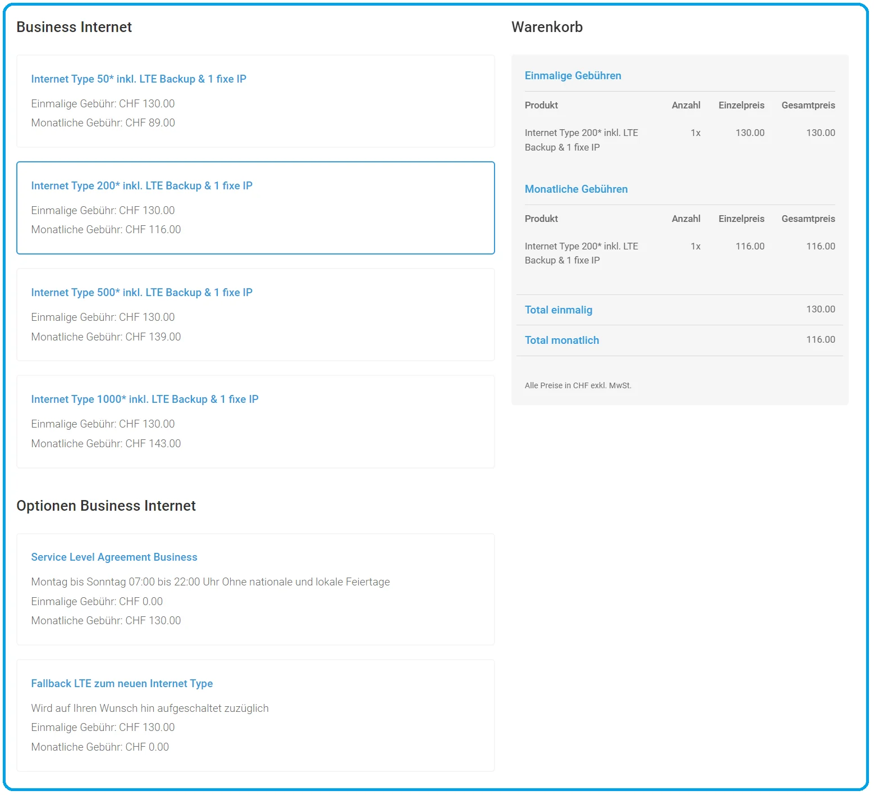Click the 'Montag bis Sonntag 07:00 bis 22:00' description
This screenshot has width=874, height=795.
pos(211,582)
